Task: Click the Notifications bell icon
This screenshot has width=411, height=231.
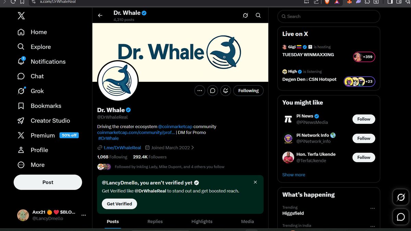Action: [21, 62]
